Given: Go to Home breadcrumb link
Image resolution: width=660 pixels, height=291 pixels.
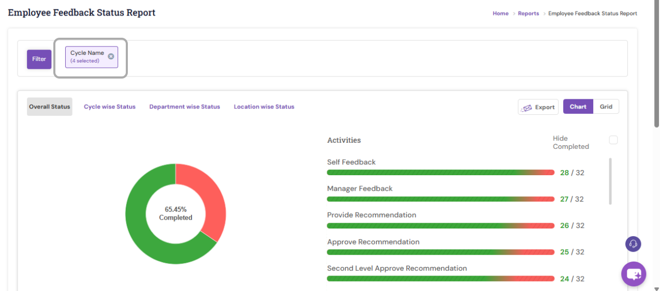Looking at the screenshot, I should point(501,13).
